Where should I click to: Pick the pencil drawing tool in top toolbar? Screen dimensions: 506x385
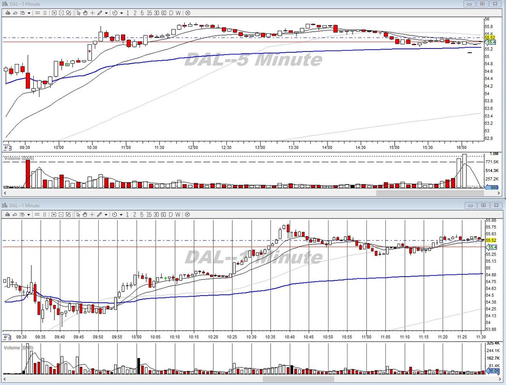coord(100,13)
